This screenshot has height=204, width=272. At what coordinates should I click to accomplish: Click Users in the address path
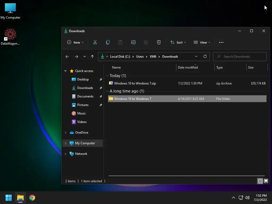click(140, 57)
